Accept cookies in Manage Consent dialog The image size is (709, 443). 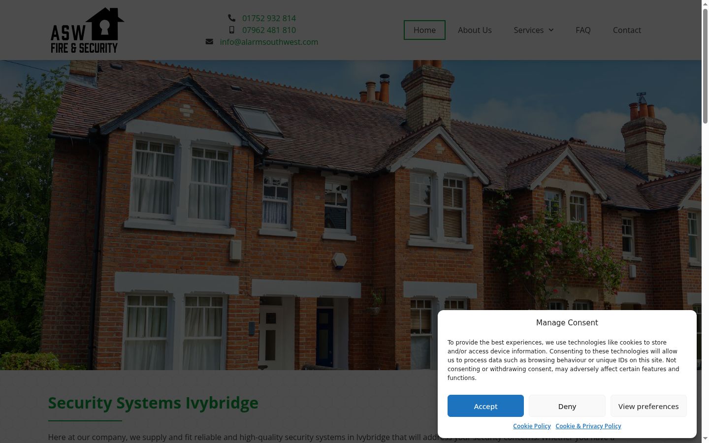point(485,406)
